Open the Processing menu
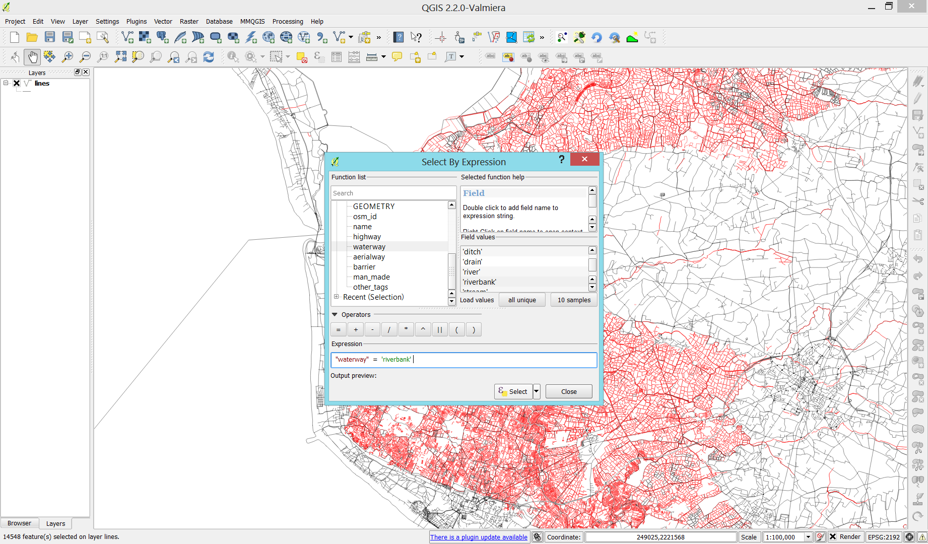Image resolution: width=928 pixels, height=544 pixels. click(288, 22)
